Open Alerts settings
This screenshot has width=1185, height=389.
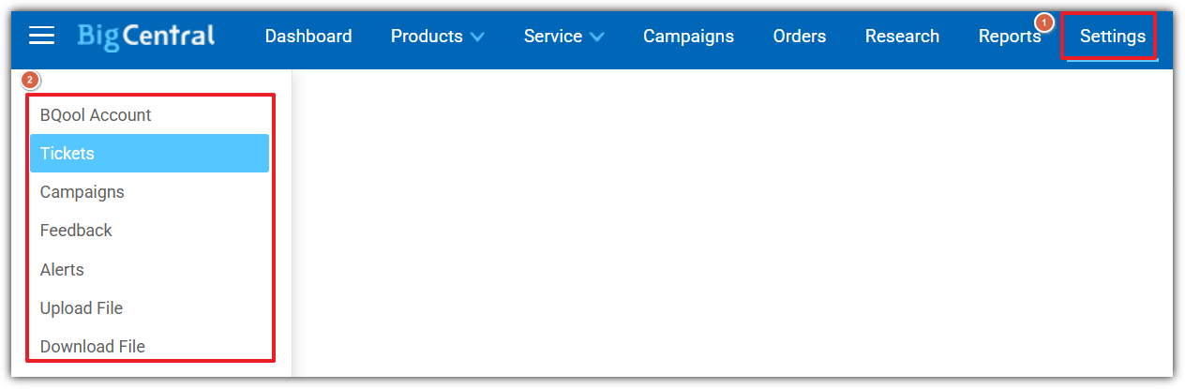point(62,270)
